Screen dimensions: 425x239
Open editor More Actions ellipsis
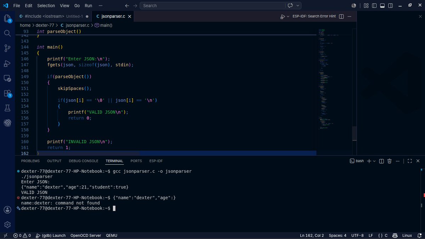(x=350, y=16)
